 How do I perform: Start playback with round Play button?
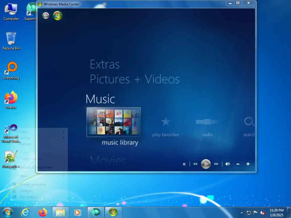[x=206, y=164]
